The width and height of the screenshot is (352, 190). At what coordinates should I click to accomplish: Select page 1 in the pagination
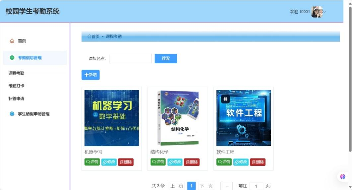click(x=191, y=186)
